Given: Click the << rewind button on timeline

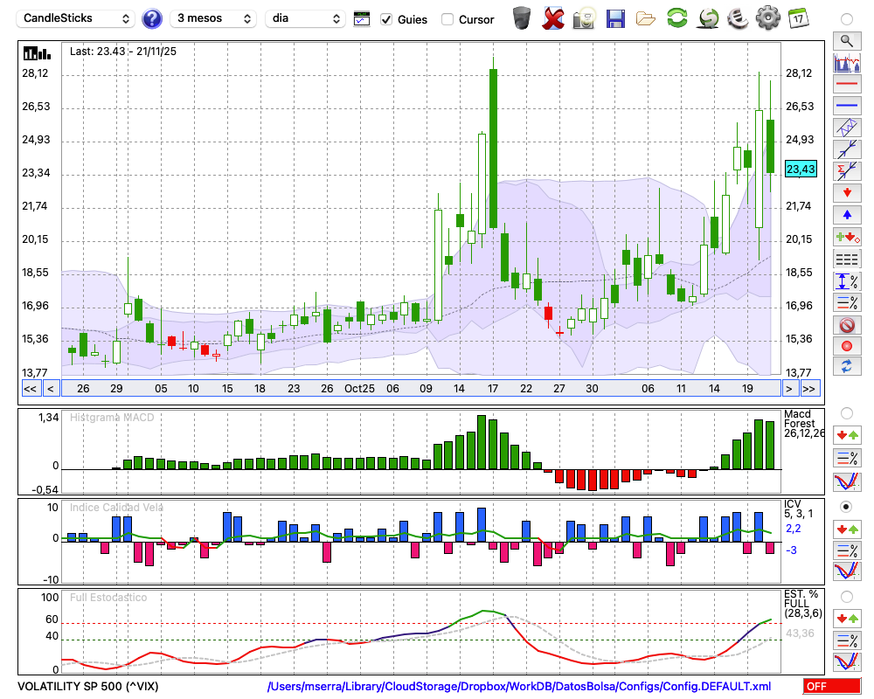Looking at the screenshot, I should 30,389.
